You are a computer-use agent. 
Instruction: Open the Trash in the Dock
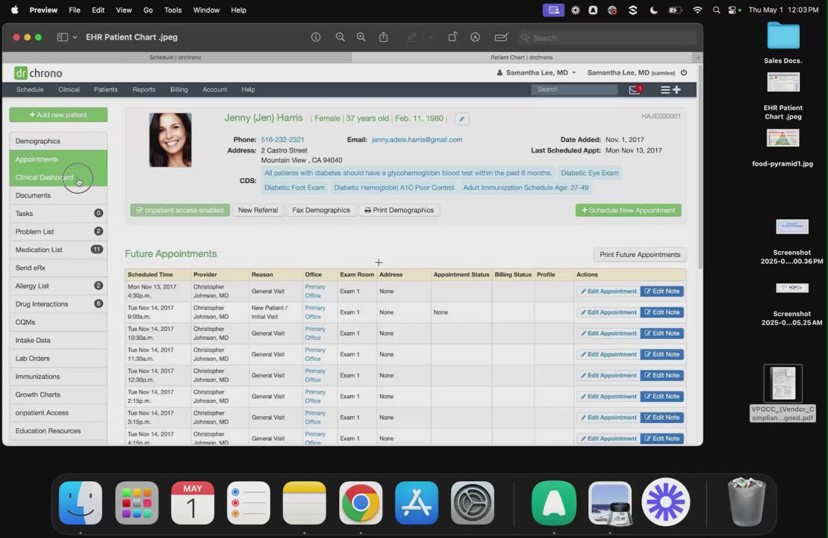tap(746, 501)
